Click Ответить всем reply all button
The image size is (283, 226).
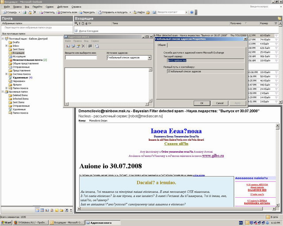(67, 12)
